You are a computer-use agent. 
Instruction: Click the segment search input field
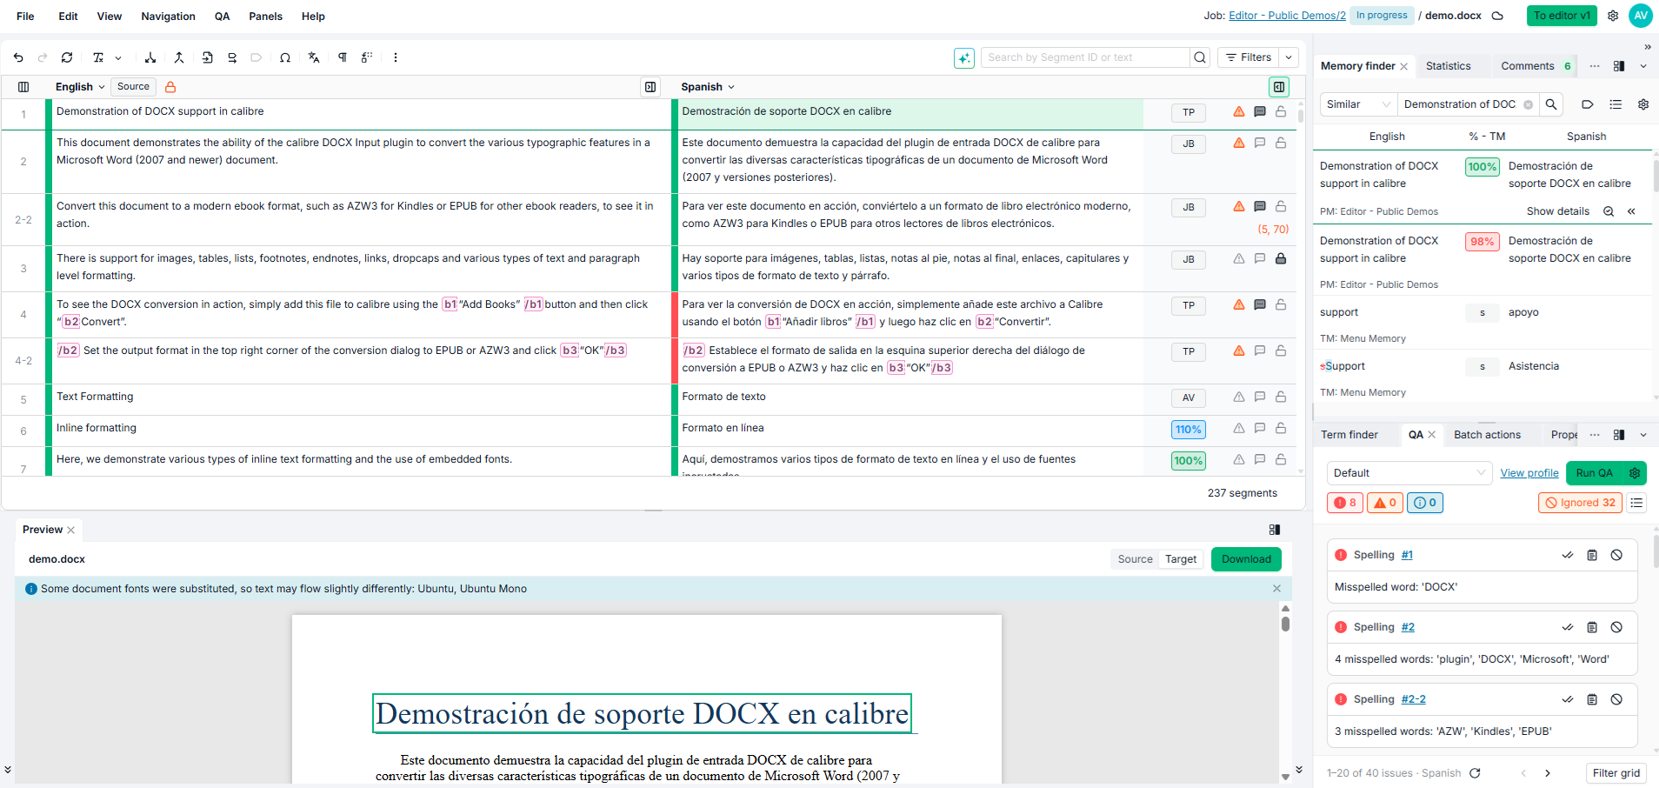point(1085,57)
